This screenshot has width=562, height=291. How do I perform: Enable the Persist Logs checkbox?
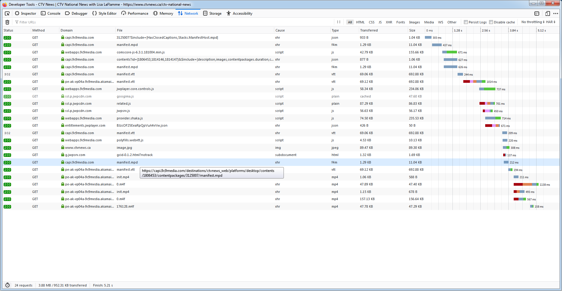(466, 22)
